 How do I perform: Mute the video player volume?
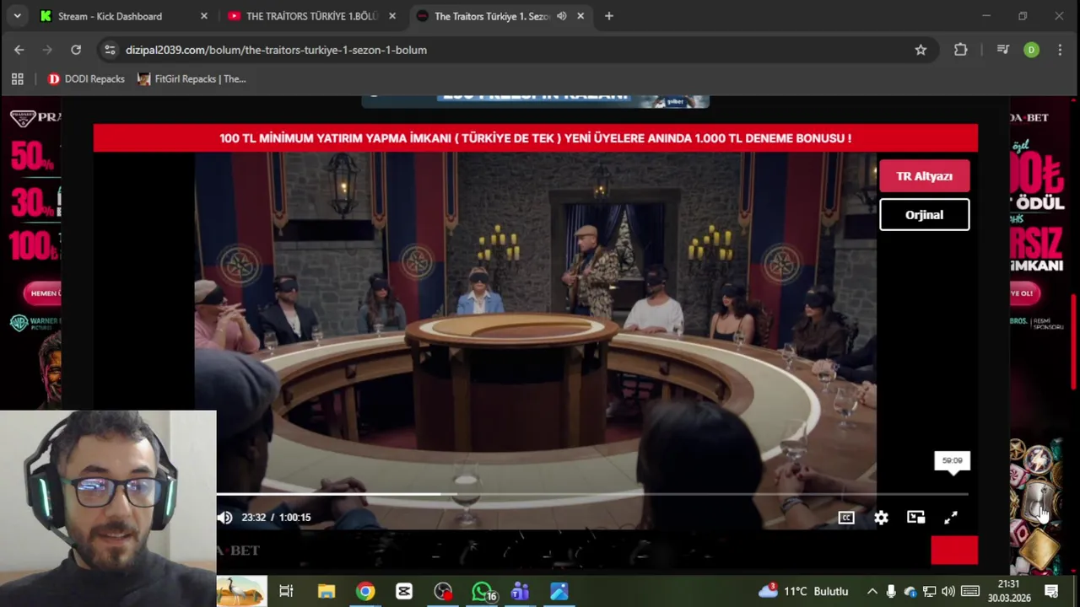pos(224,518)
